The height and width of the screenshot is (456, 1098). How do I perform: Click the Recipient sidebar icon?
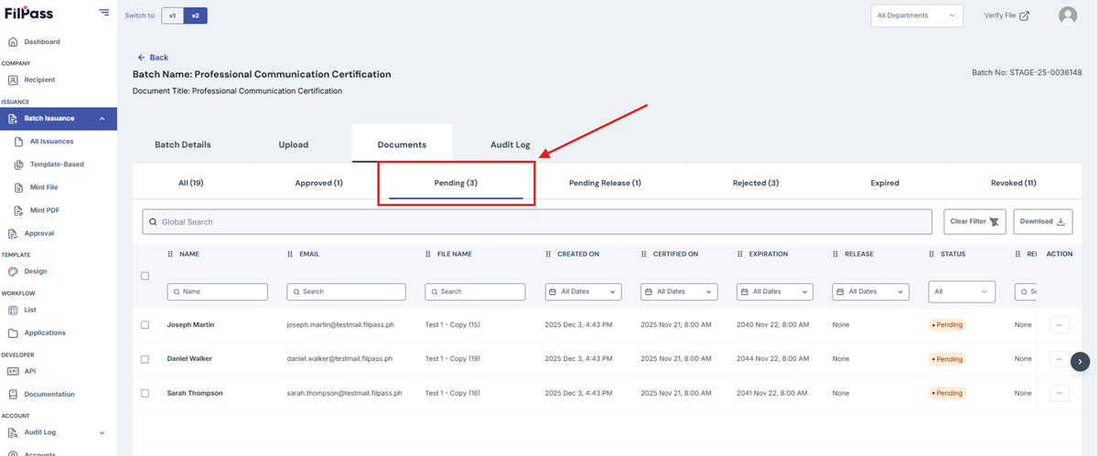click(x=13, y=80)
